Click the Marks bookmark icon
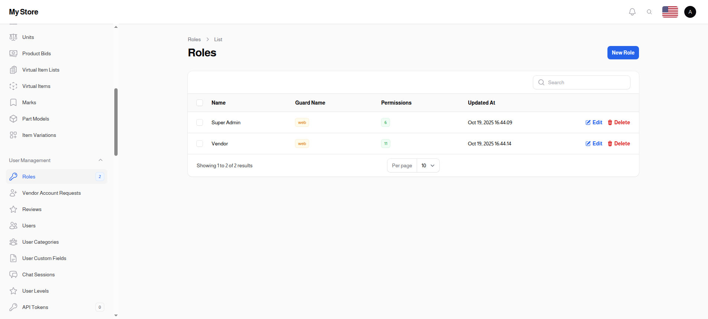 click(x=13, y=102)
